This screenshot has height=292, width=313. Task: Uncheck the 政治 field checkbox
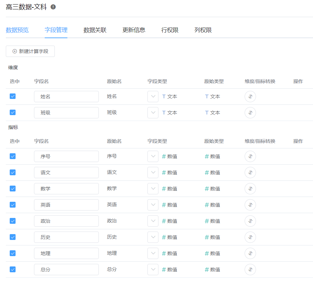click(13, 221)
